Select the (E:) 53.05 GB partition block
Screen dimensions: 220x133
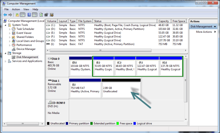point(103,66)
